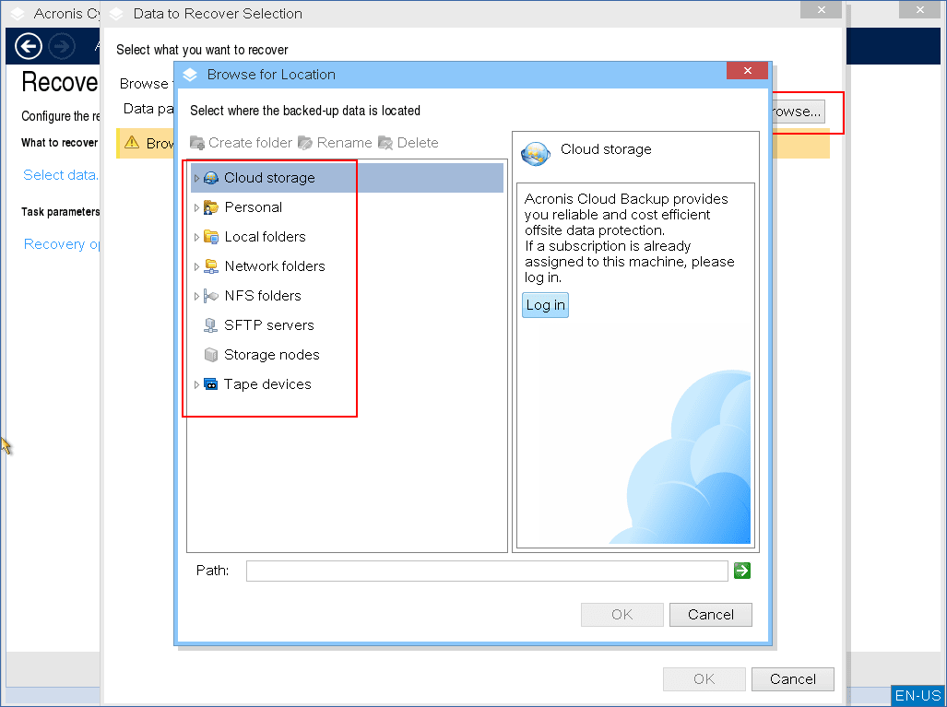Click the Personal folder icon
The width and height of the screenshot is (947, 707).
pos(211,207)
